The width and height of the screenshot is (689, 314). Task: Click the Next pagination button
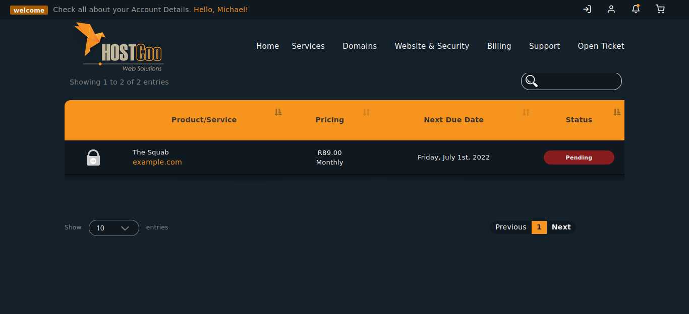point(561,227)
